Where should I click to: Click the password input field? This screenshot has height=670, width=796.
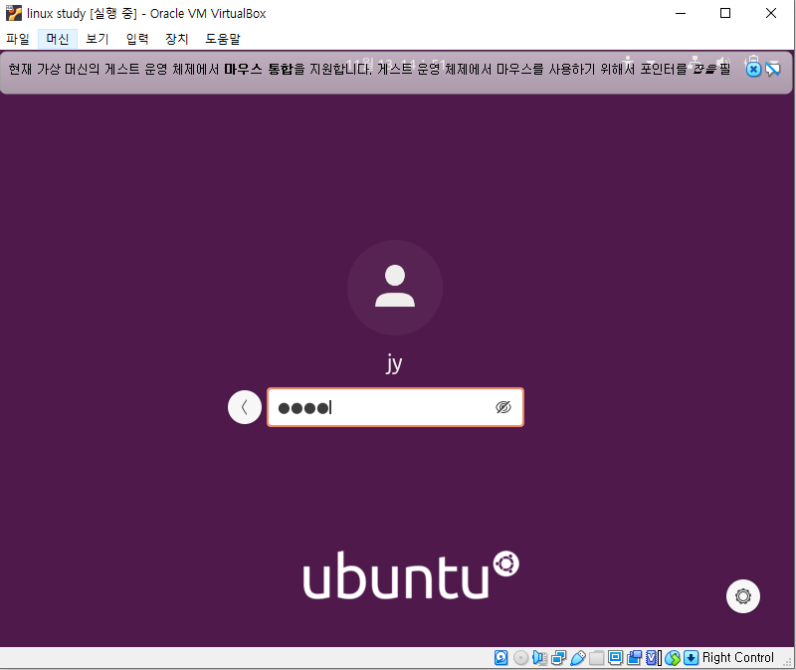pos(395,407)
